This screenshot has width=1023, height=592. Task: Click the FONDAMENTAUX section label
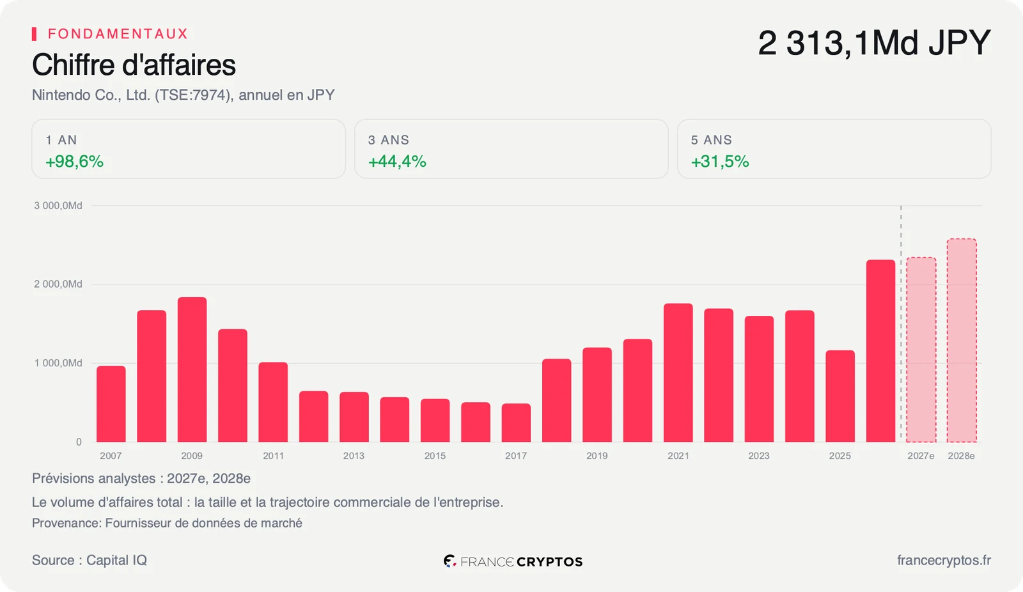click(118, 34)
